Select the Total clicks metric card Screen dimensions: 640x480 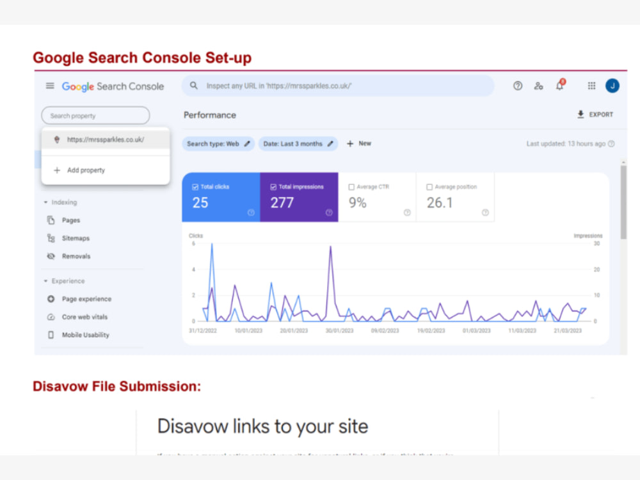pos(221,197)
